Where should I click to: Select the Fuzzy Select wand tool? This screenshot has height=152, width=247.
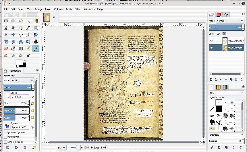pos(28,21)
